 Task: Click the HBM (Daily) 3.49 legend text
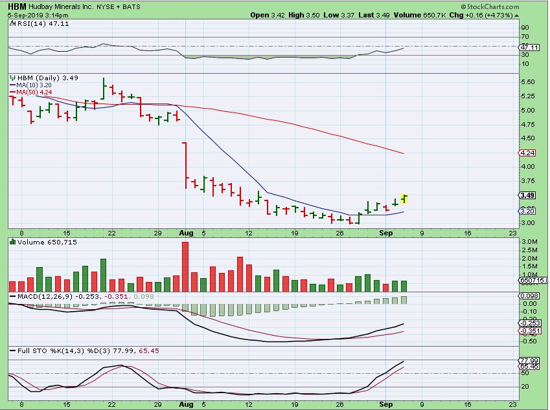[48, 78]
